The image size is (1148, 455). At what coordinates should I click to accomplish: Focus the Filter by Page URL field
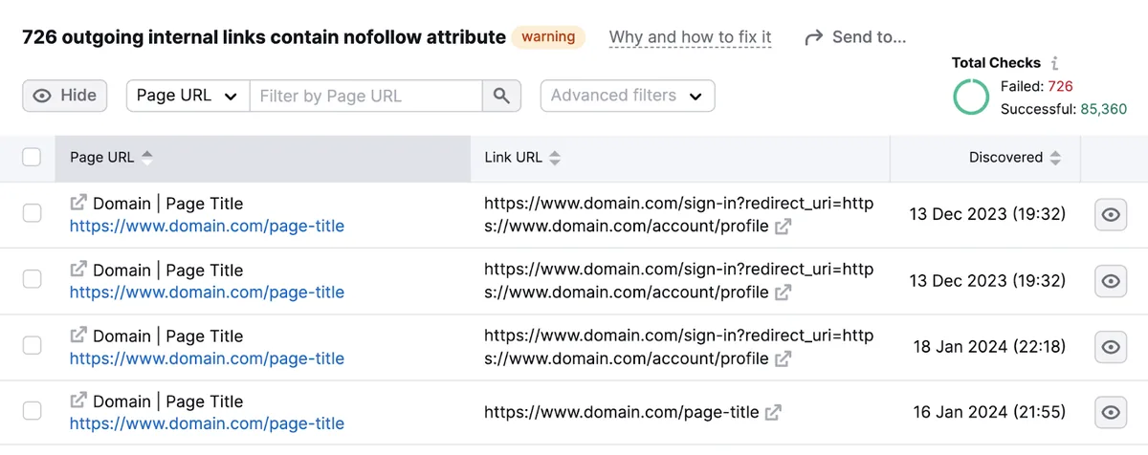(365, 96)
